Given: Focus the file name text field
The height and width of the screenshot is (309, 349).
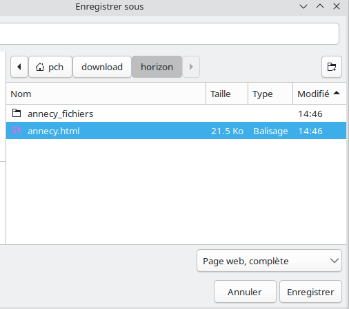Looking at the screenshot, I should (x=170, y=34).
